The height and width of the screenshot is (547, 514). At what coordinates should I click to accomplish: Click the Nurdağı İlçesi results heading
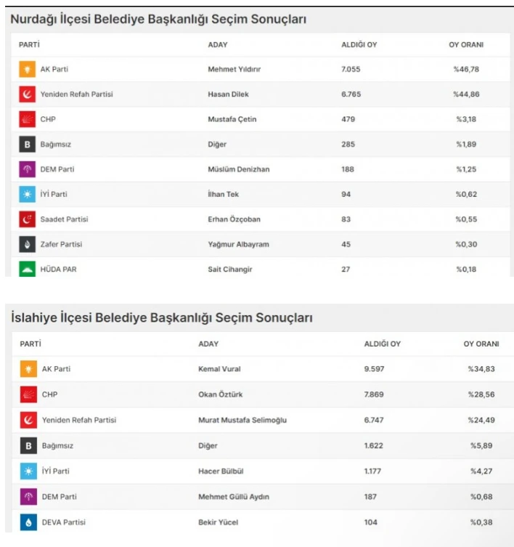(x=158, y=20)
